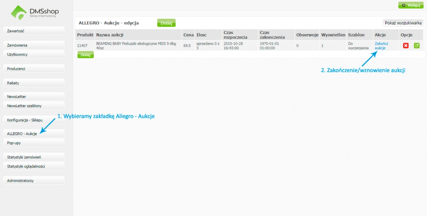Open Administratorzy in the sidebar
Viewport: 427px width, 216px height.
click(x=34, y=181)
